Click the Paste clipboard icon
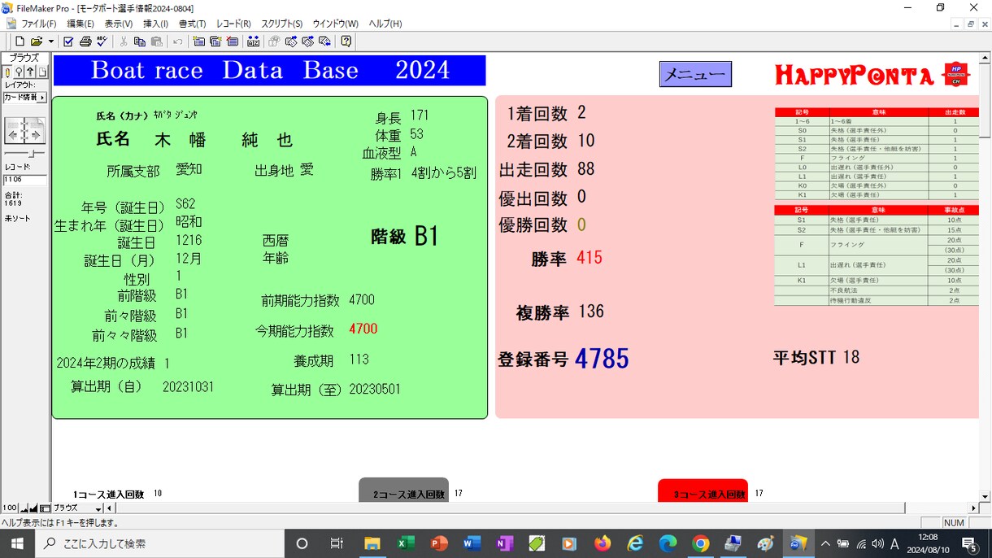The height and width of the screenshot is (558, 992). pyautogui.click(x=156, y=41)
